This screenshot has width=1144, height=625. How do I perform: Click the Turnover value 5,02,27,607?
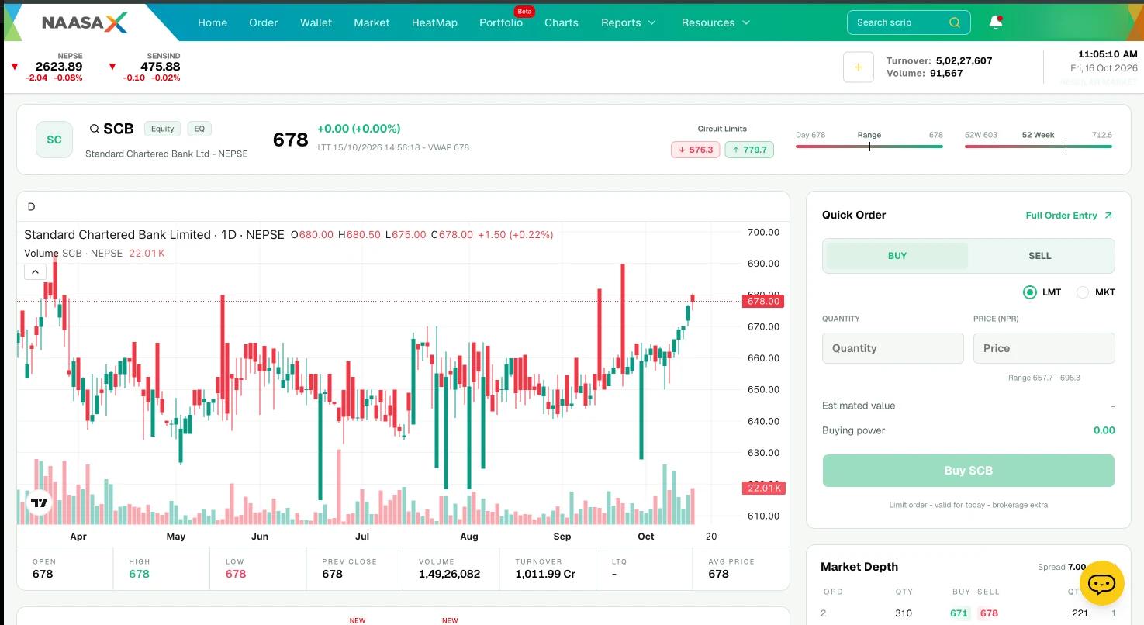tap(964, 60)
